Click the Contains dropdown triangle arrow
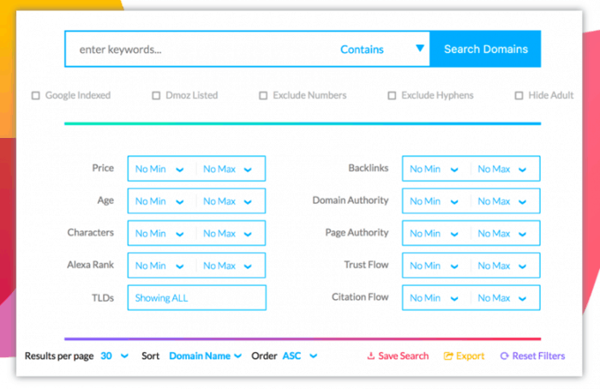Image resolution: width=600 pixels, height=389 pixels. pos(420,49)
